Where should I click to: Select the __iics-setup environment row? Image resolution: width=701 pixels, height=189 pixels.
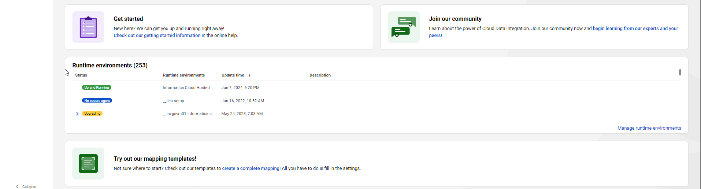click(375, 101)
